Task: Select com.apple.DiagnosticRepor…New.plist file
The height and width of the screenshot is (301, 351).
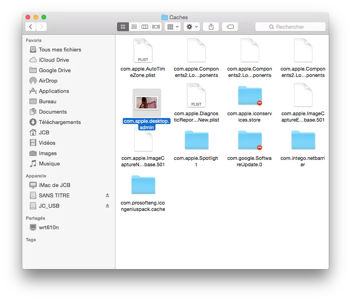Action: pos(196,95)
